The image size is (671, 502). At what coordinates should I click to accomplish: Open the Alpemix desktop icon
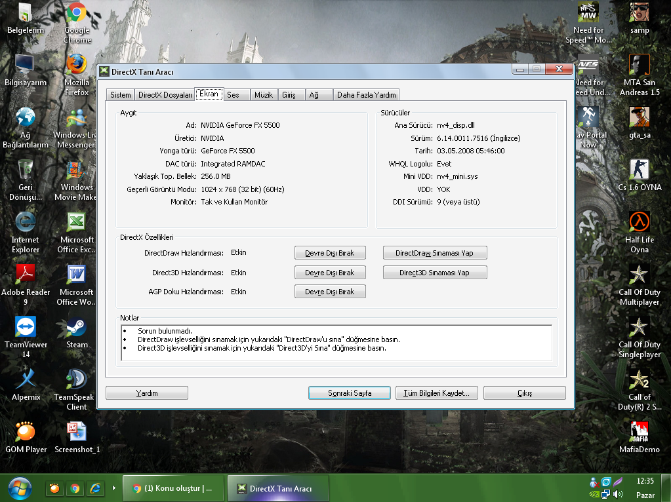tap(26, 385)
